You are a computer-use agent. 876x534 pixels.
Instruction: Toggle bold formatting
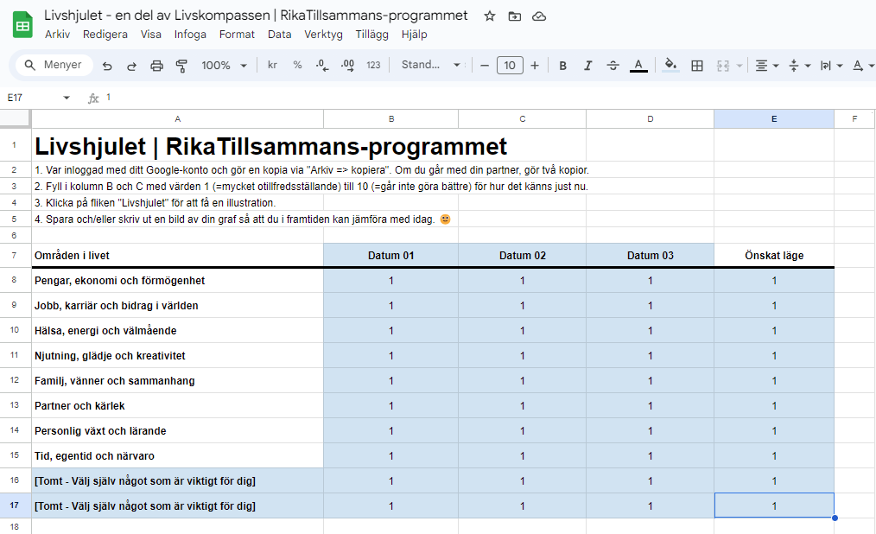pos(563,66)
